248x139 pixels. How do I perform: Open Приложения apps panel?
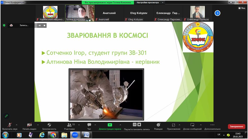(173, 126)
